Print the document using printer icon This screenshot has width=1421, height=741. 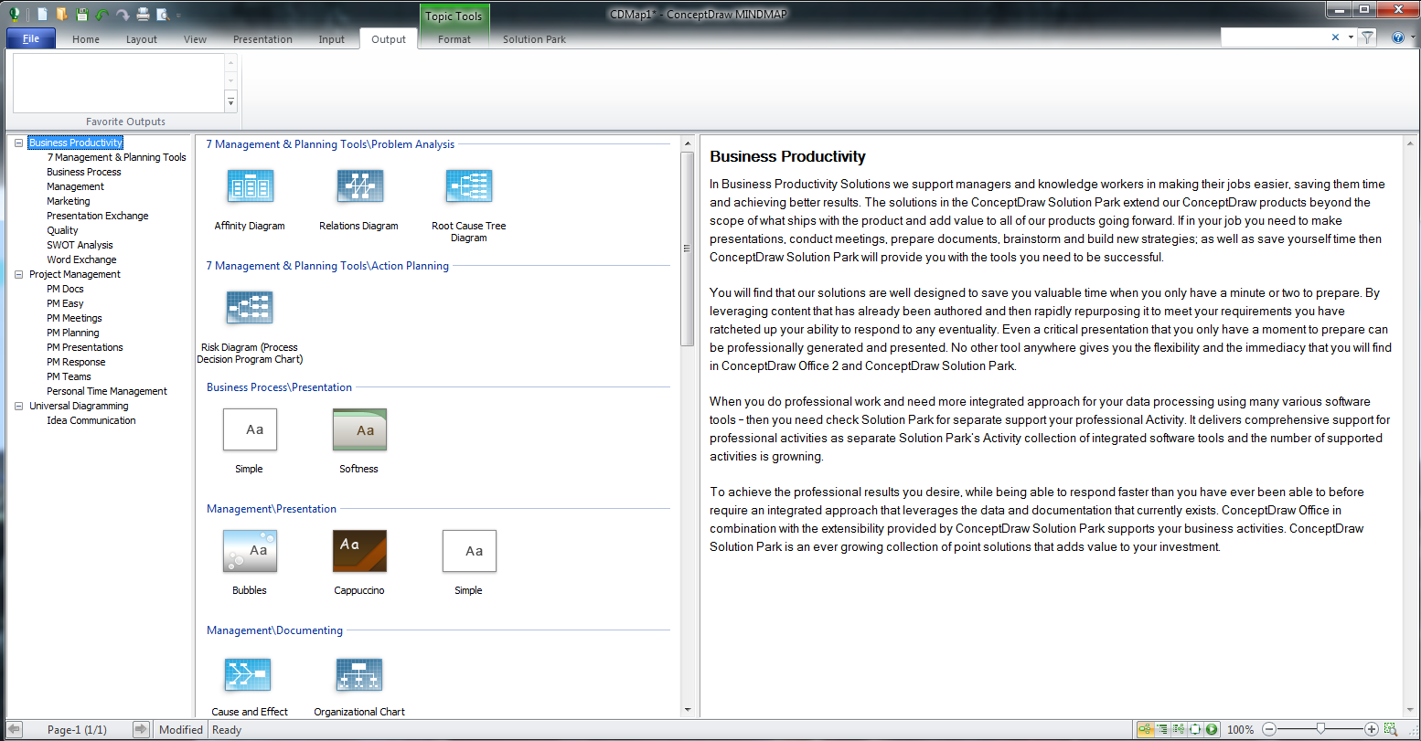click(x=143, y=15)
